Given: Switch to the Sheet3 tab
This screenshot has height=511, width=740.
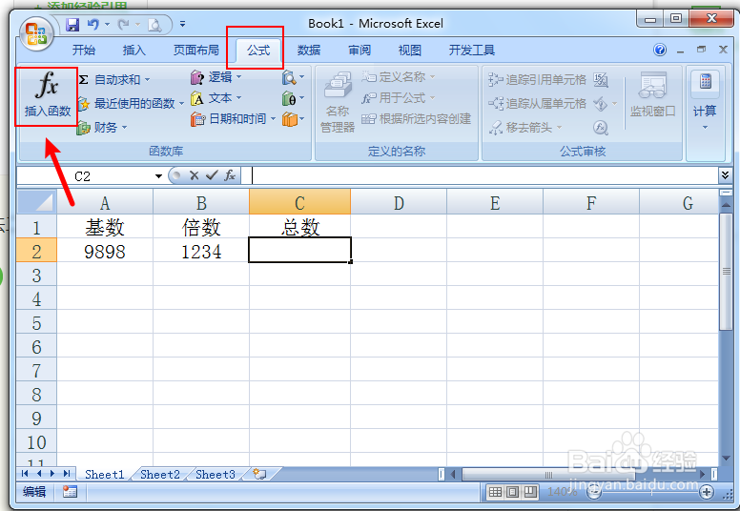Looking at the screenshot, I should 216,474.
